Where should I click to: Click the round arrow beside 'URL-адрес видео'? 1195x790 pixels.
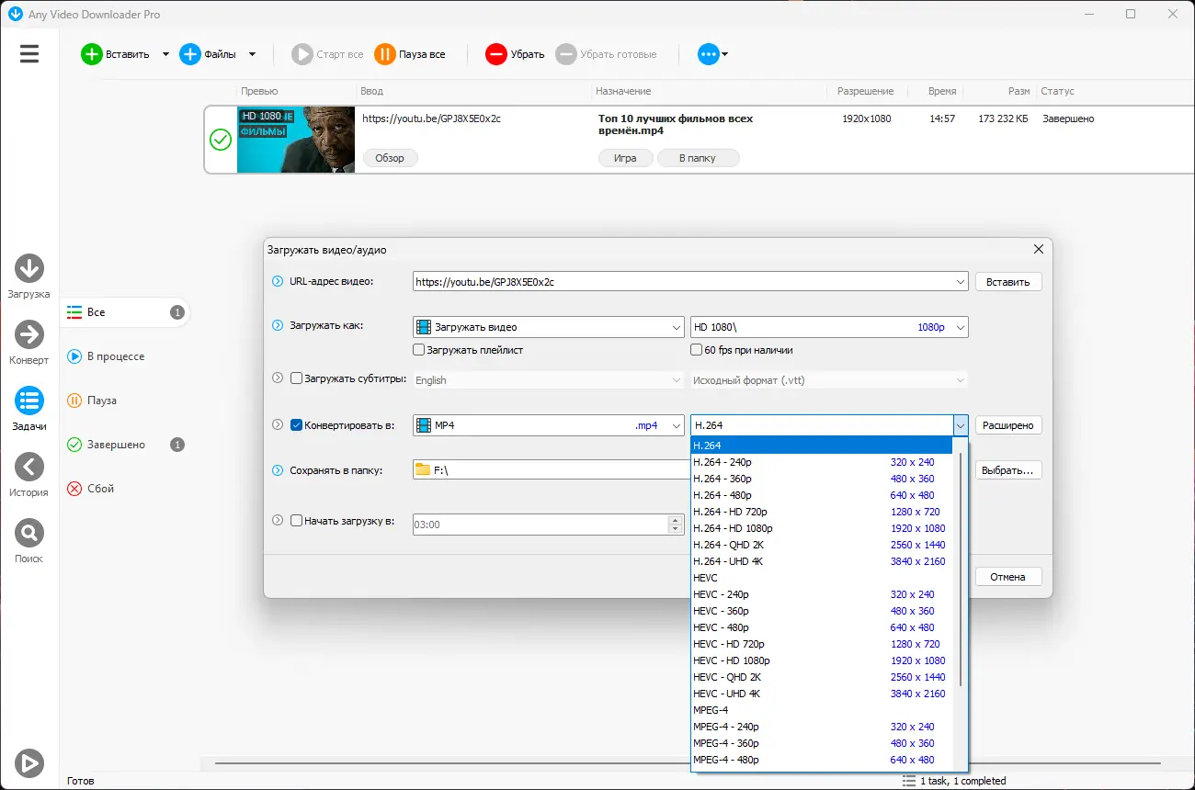(x=278, y=281)
